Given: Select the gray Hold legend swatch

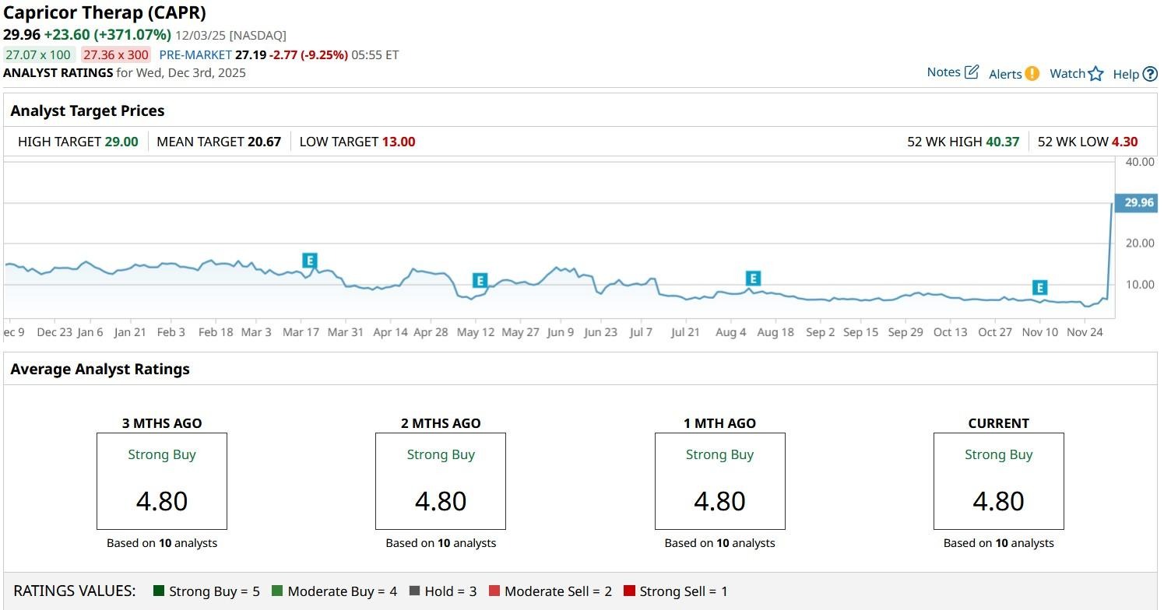Looking at the screenshot, I should (x=414, y=591).
